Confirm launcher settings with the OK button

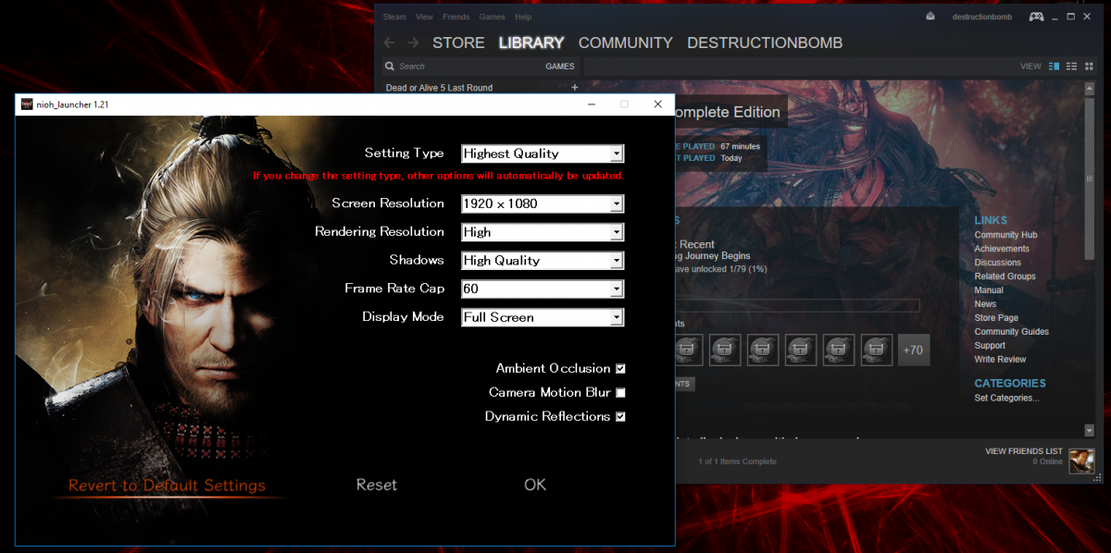pyautogui.click(x=535, y=485)
